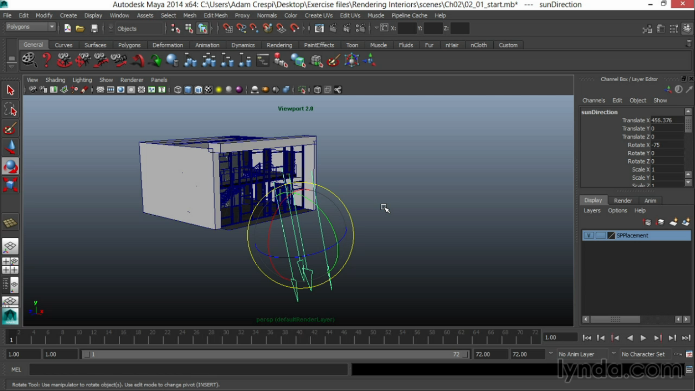695x391 pixels.
Task: Select the Scale tool cube icon
Action: pyautogui.click(x=10, y=185)
